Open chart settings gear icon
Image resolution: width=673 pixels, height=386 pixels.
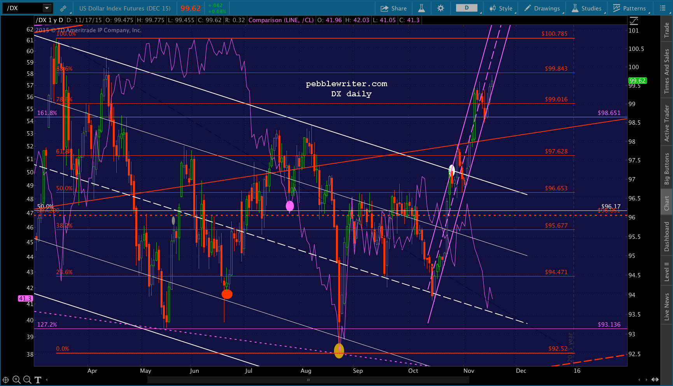tap(441, 8)
